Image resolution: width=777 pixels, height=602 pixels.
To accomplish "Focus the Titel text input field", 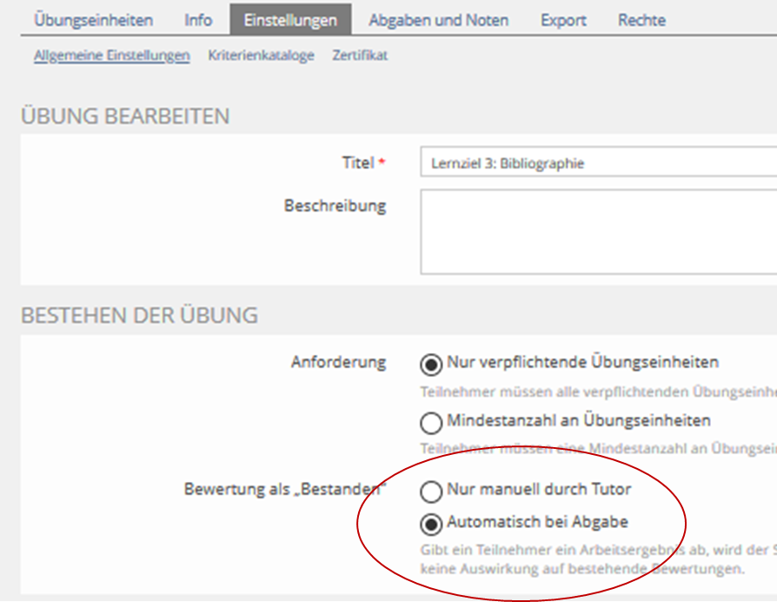I will (598, 163).
